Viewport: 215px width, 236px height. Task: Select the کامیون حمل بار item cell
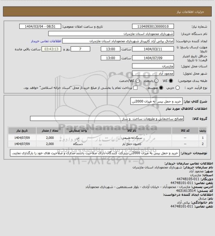coord(132,144)
